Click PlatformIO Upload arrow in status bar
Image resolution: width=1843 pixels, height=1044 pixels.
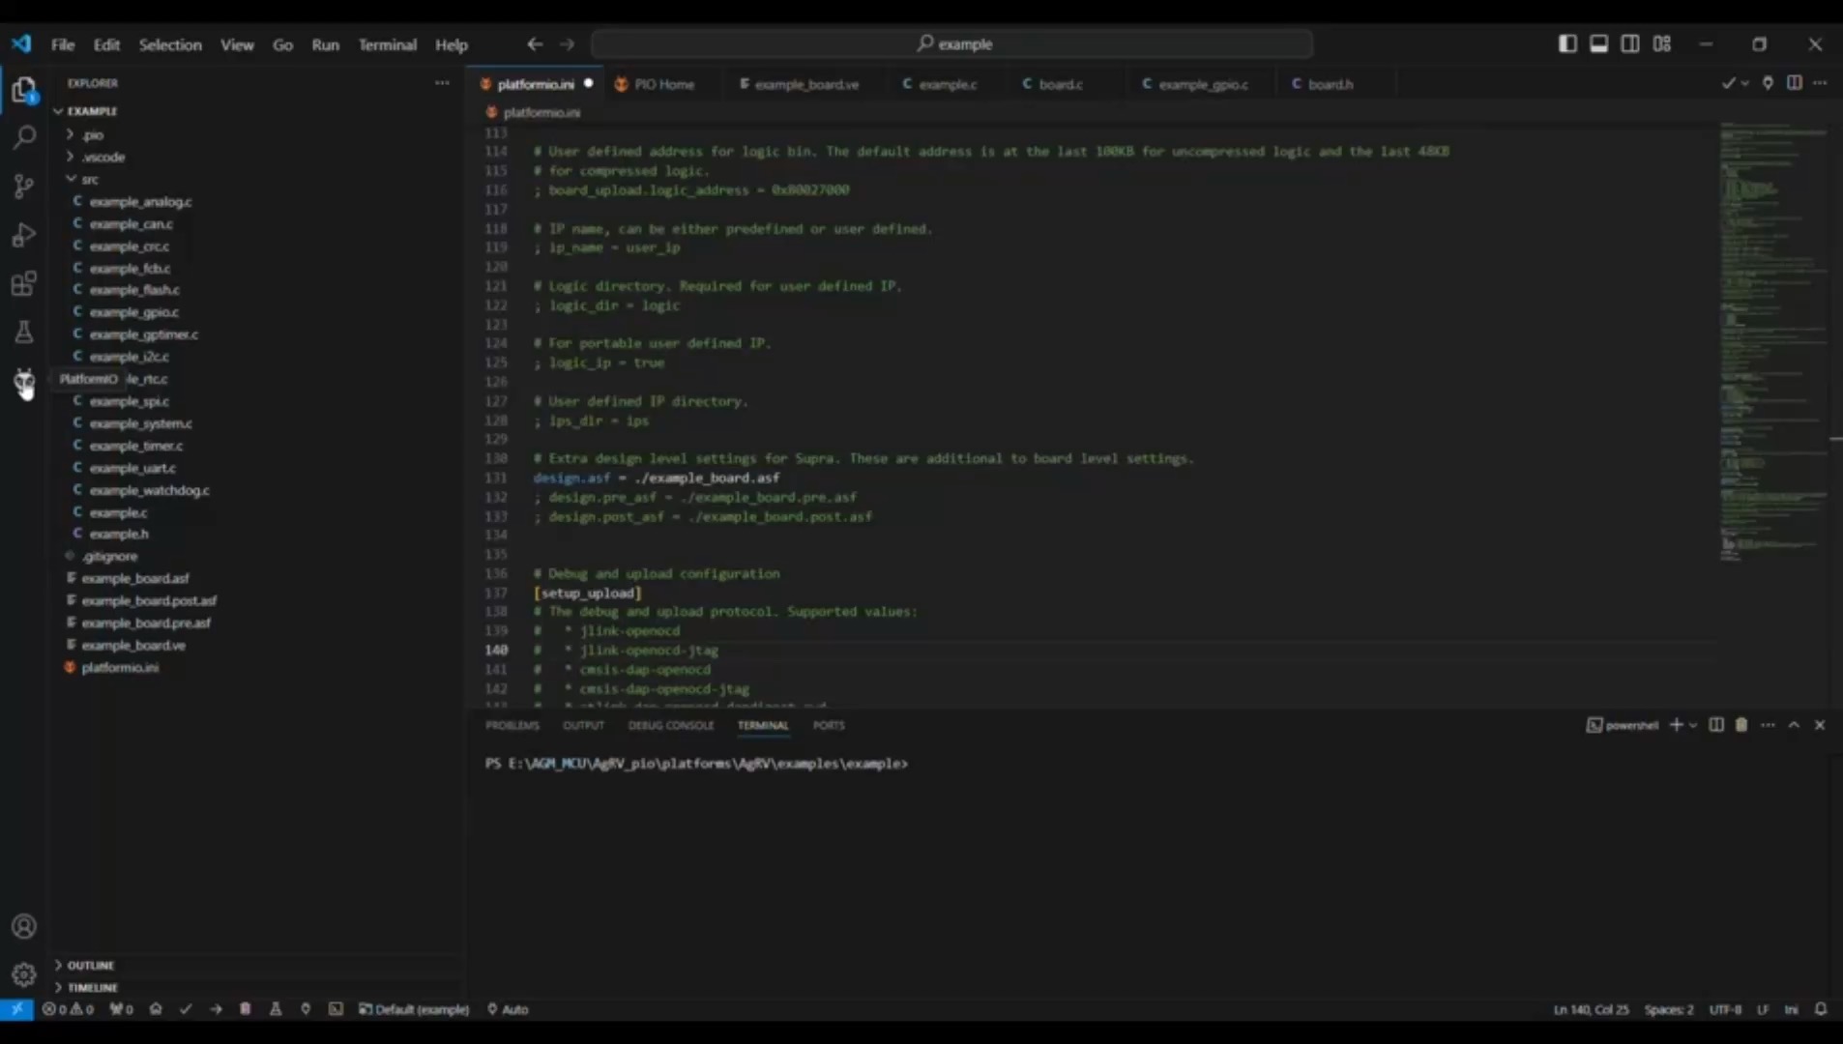tap(216, 1009)
